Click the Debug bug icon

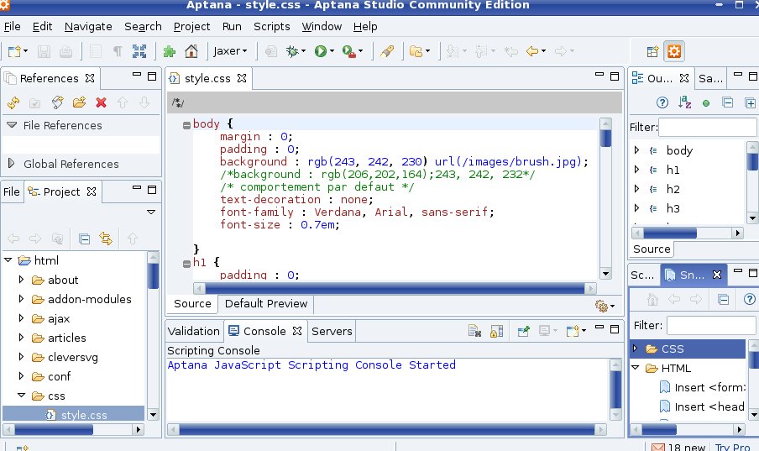coord(292,51)
